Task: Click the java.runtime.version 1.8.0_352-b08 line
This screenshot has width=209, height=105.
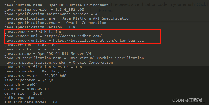Action: tap(44, 10)
